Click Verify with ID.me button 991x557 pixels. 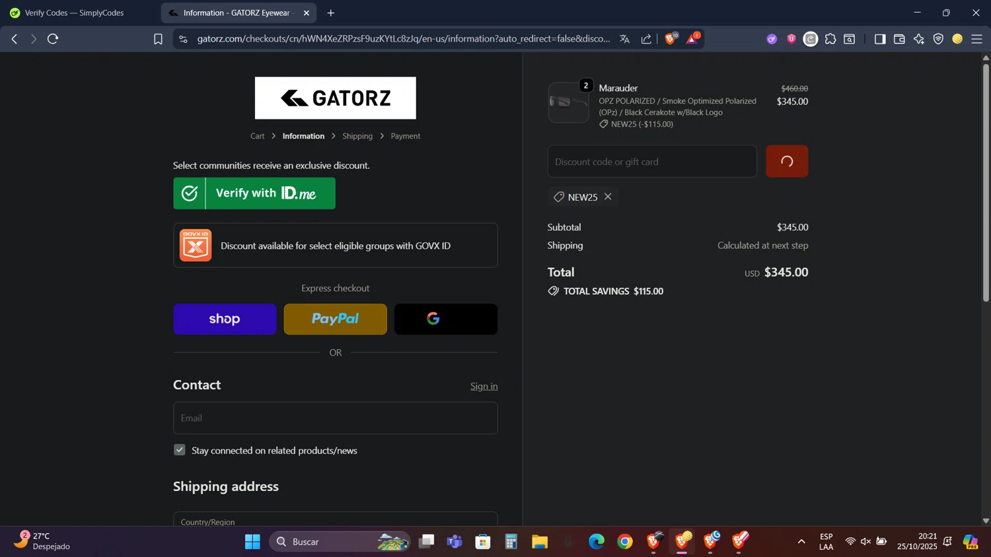click(x=254, y=193)
